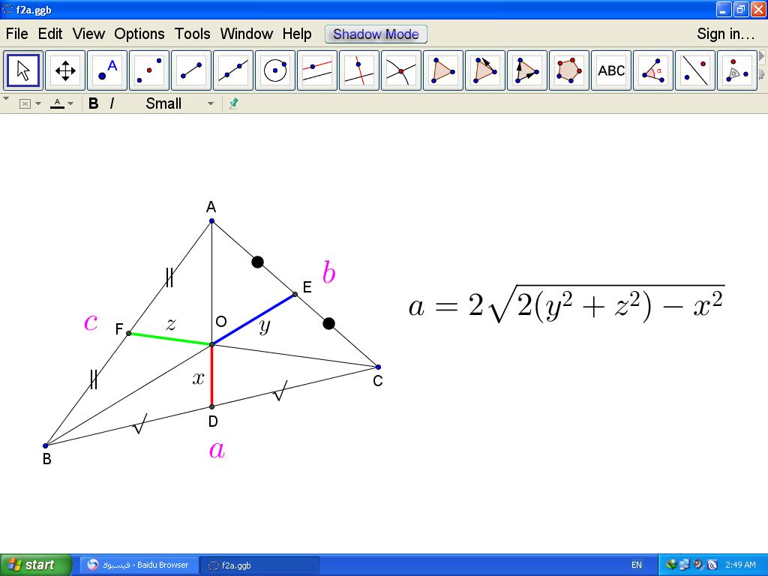Viewport: 768px width, 576px height.
Task: Select the Perpendicular Line tool
Action: [x=359, y=70]
